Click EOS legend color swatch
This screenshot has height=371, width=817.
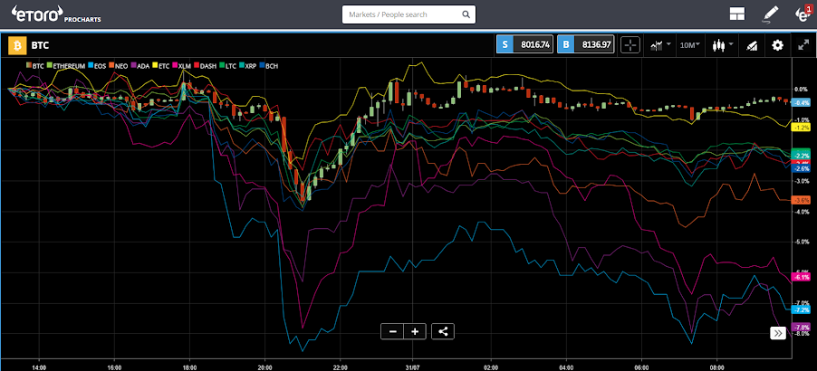(90, 66)
